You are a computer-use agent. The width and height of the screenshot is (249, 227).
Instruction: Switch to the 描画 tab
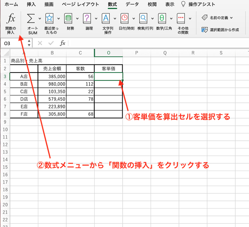49,4
